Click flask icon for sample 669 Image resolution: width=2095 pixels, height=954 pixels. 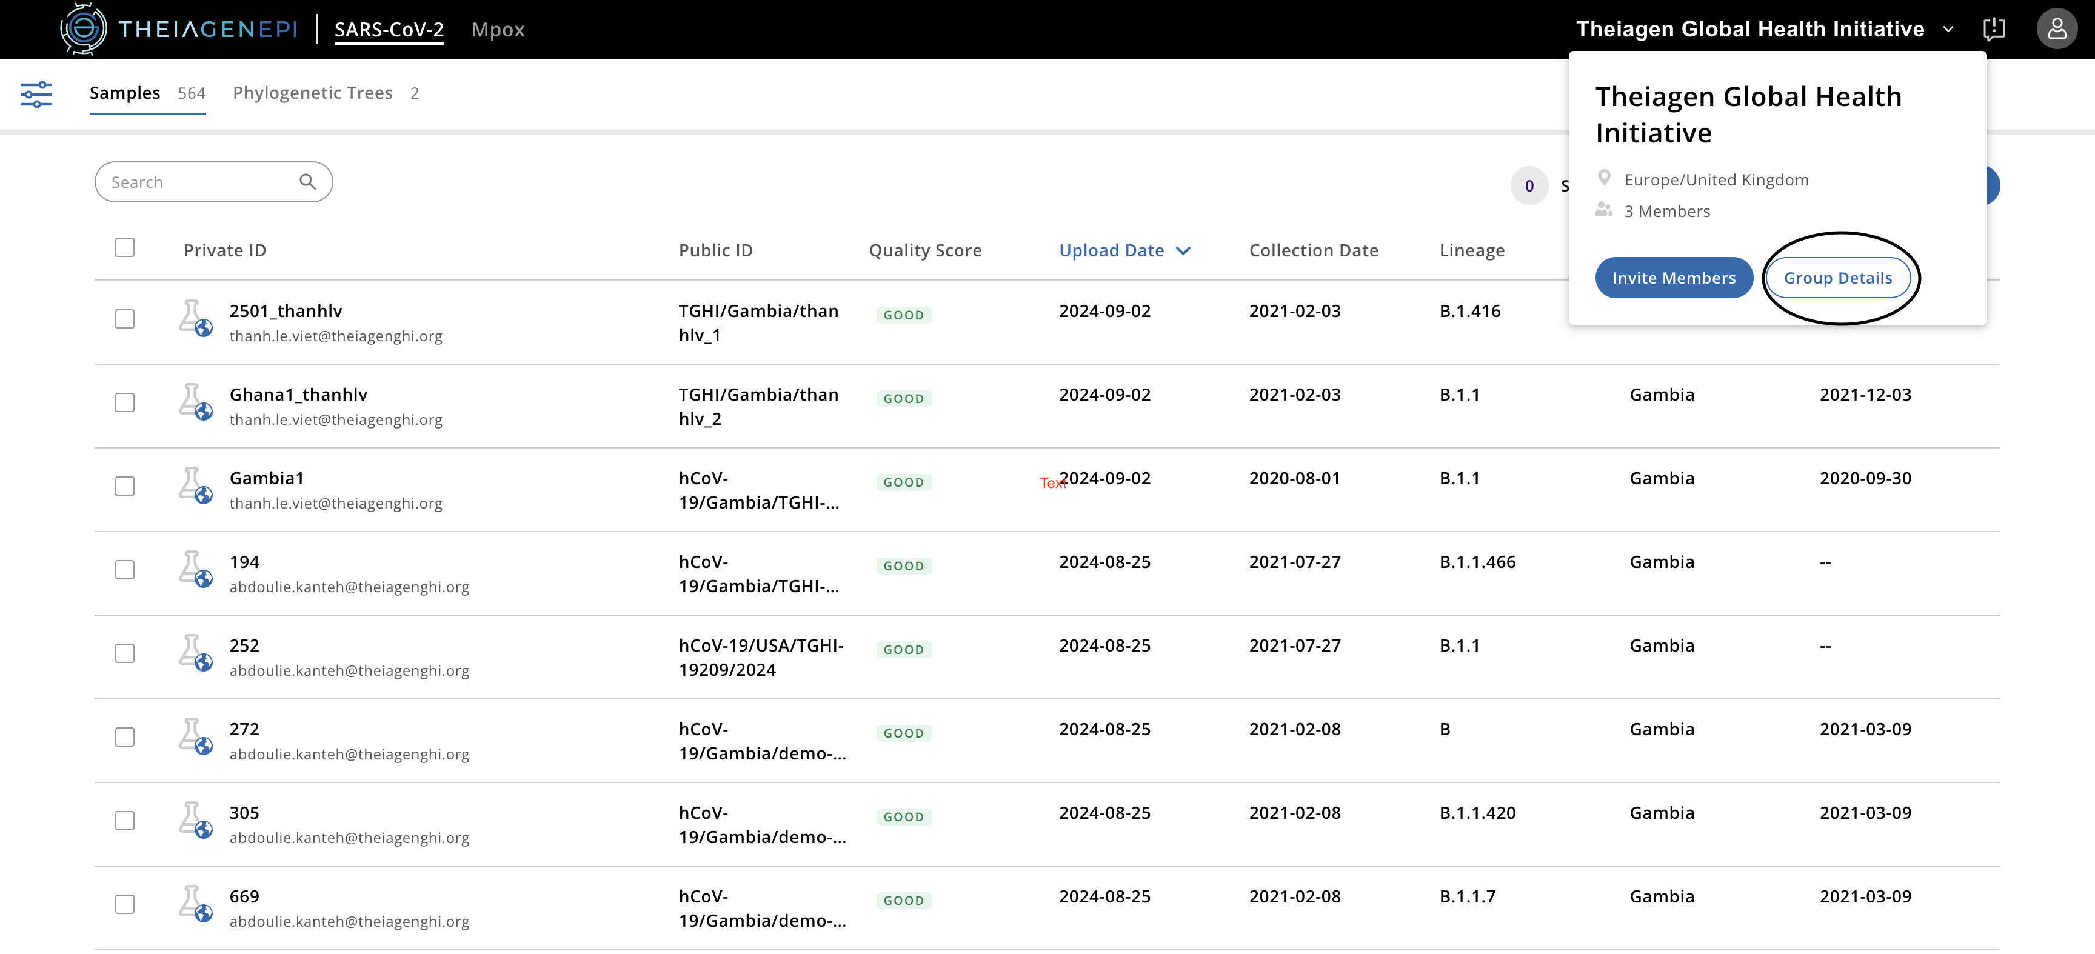coord(195,904)
